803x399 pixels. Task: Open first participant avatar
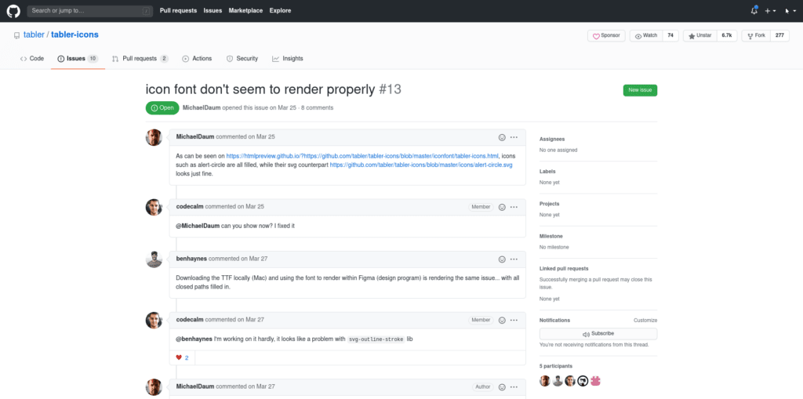coord(545,380)
